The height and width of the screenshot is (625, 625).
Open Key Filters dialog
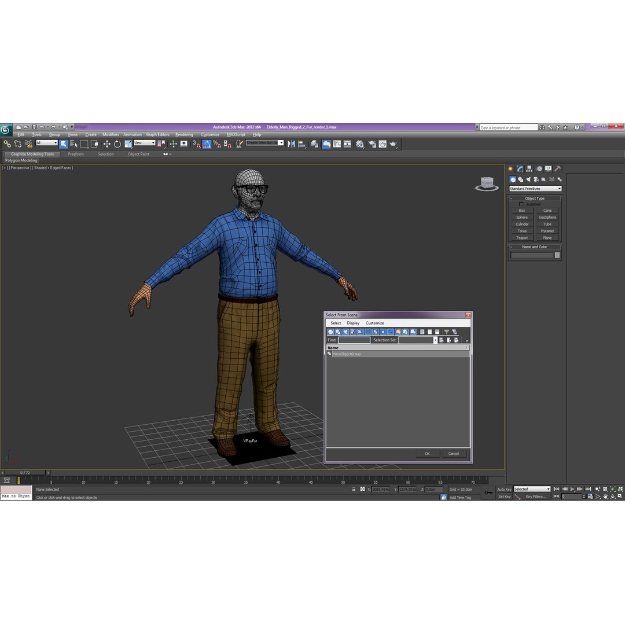pos(536,497)
